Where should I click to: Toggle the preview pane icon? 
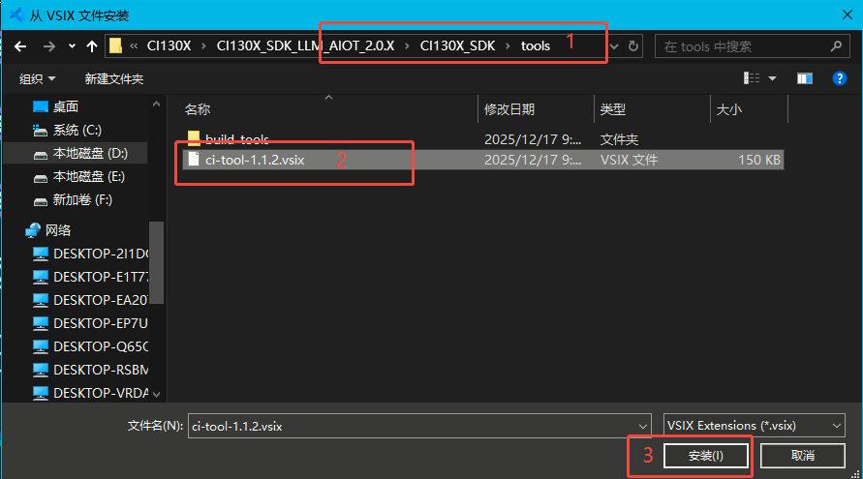[x=805, y=78]
